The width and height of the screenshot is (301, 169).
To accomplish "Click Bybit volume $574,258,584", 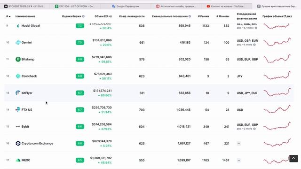I will (102, 124).
